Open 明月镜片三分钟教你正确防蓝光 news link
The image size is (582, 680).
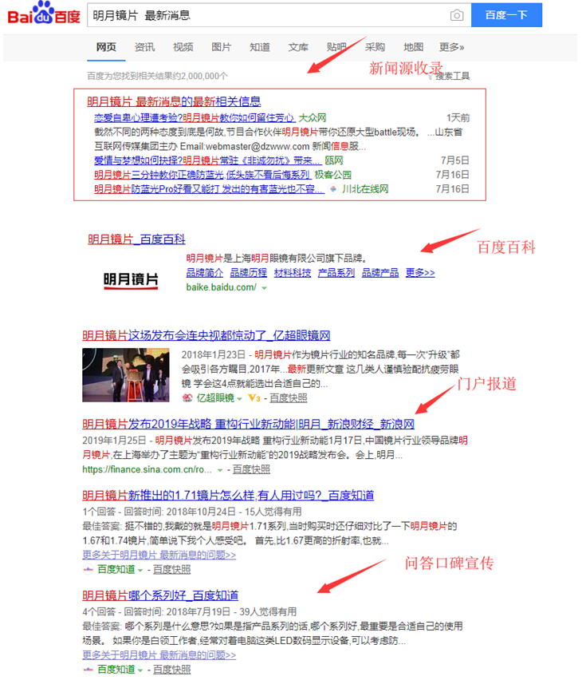click(203, 175)
